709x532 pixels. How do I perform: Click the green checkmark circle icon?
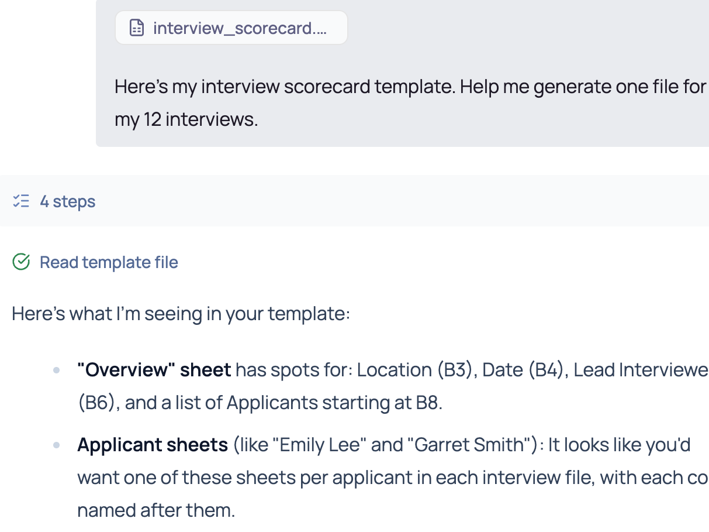click(x=21, y=262)
